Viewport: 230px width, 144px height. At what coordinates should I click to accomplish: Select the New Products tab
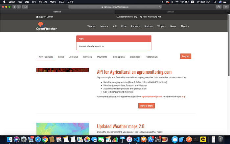[x=46, y=57]
